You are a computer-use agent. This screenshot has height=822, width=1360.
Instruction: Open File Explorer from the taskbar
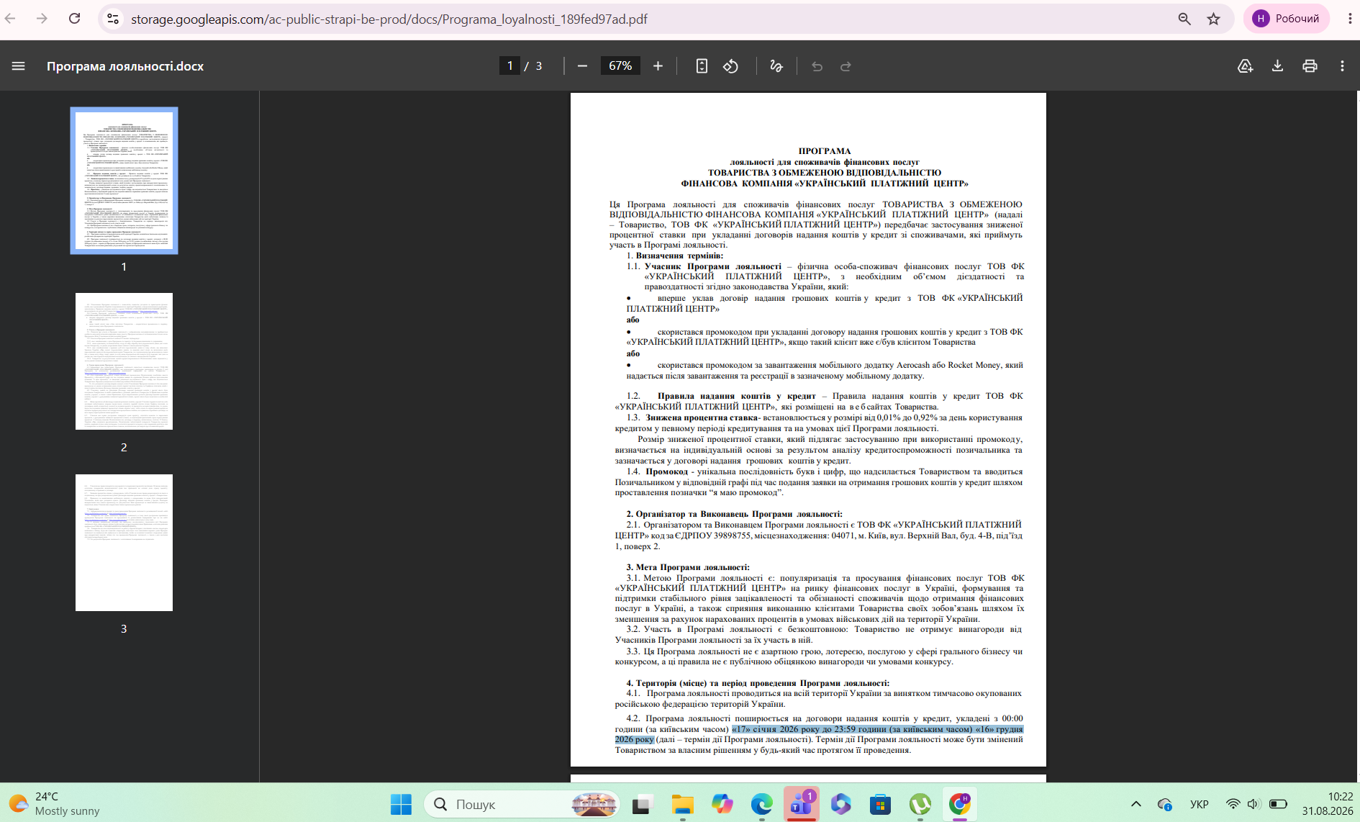[682, 804]
